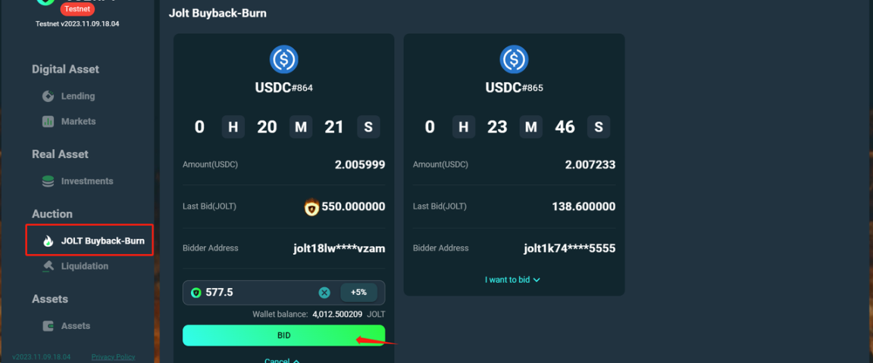Collapse the bid form with Cancel
This screenshot has height=363, width=873.
click(x=282, y=360)
